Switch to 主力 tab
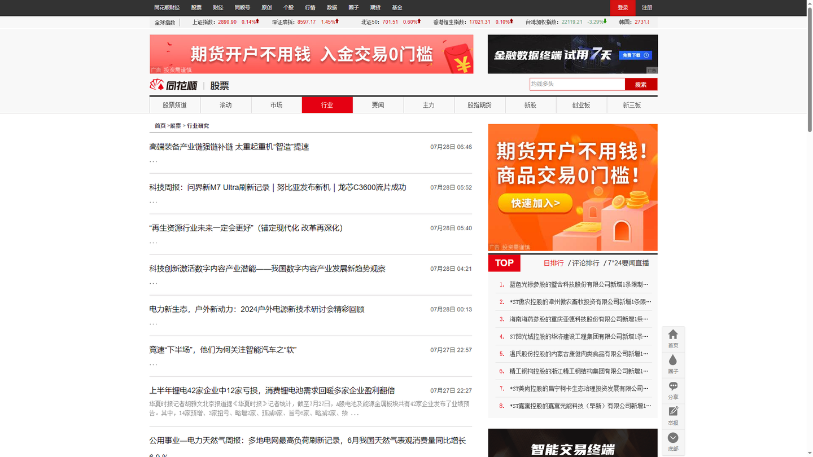813x457 pixels. point(429,105)
